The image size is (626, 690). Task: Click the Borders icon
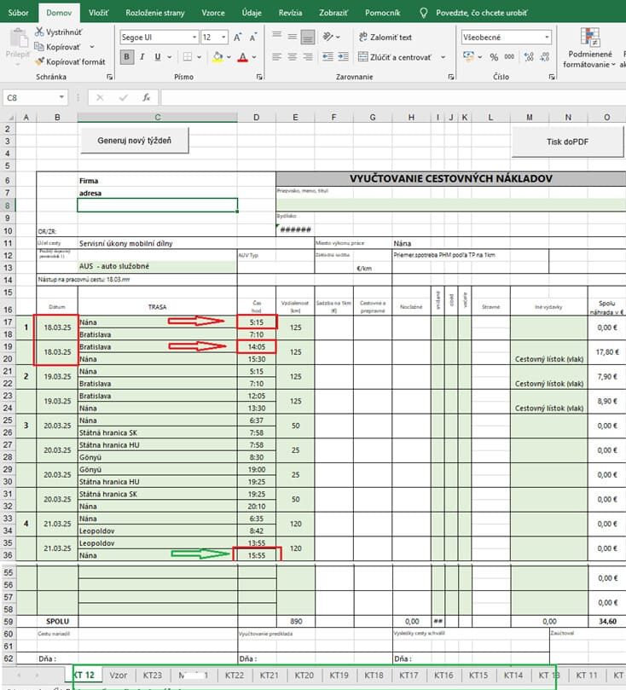188,57
